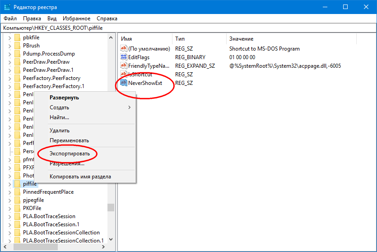Image resolution: width=377 pixels, height=252 pixels.
Task: Click the FriendlyTypeName string value icon
Action: point(124,66)
